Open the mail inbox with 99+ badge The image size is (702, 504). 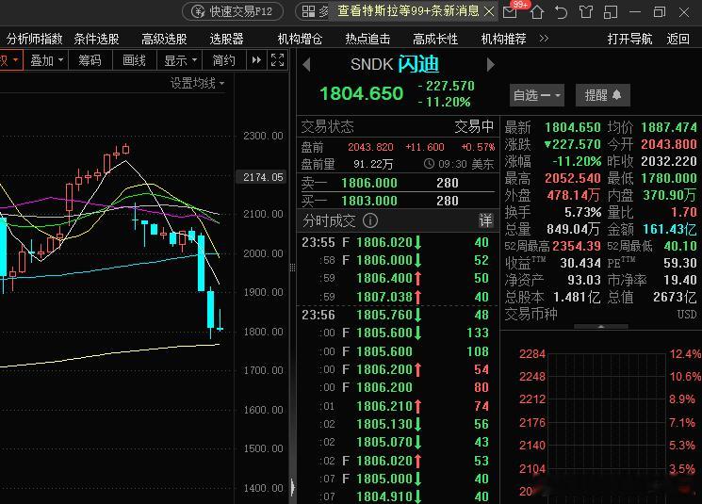(x=511, y=11)
